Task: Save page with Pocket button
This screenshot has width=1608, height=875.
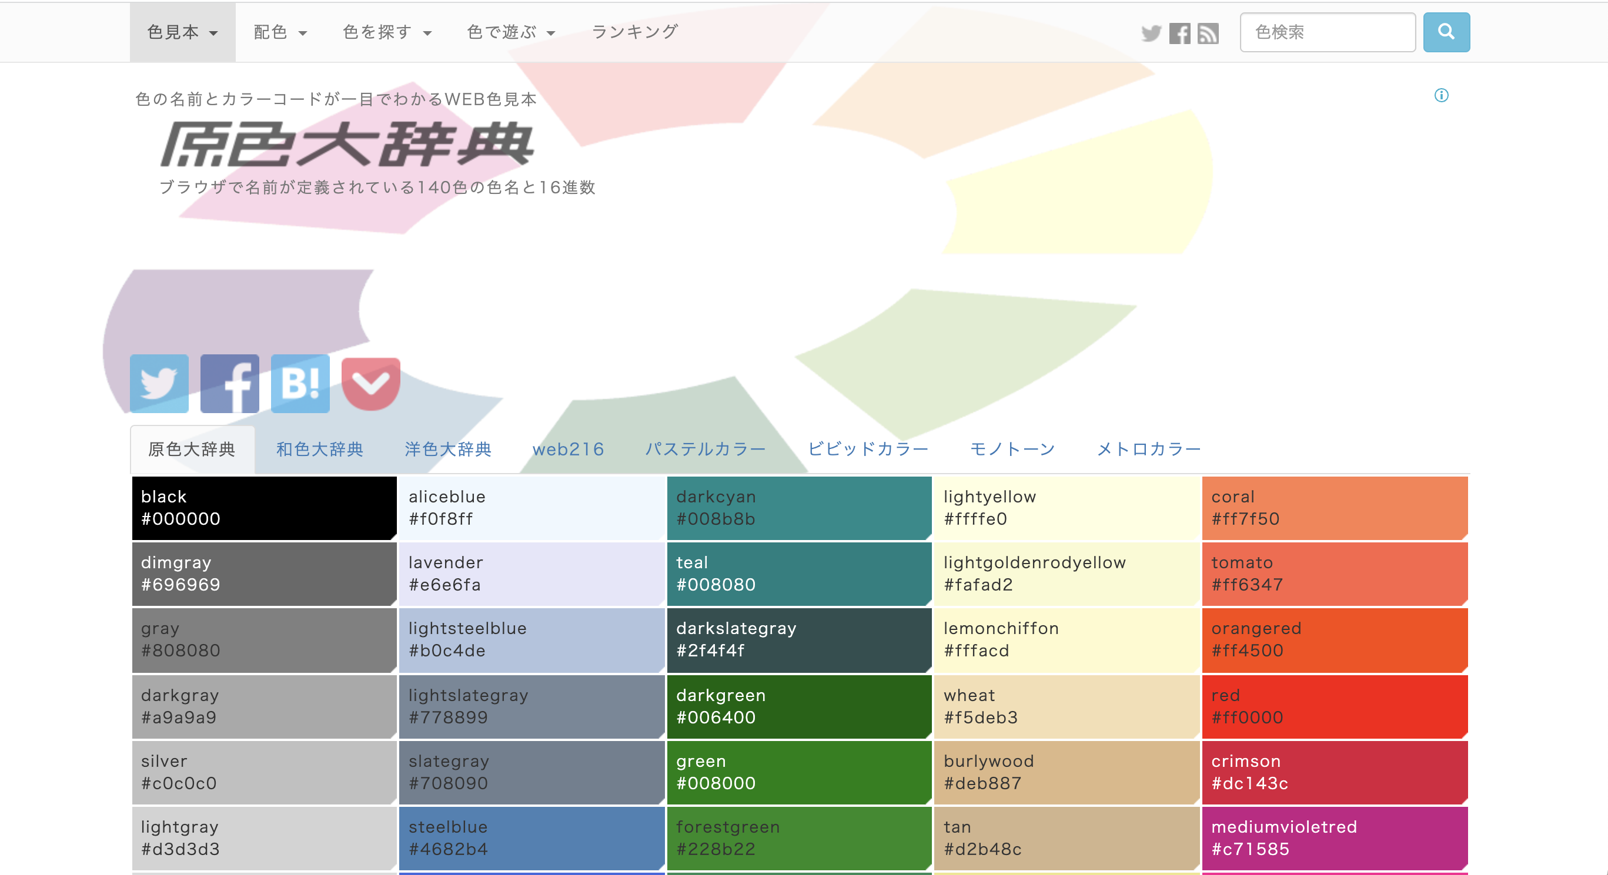Action: [x=371, y=383]
